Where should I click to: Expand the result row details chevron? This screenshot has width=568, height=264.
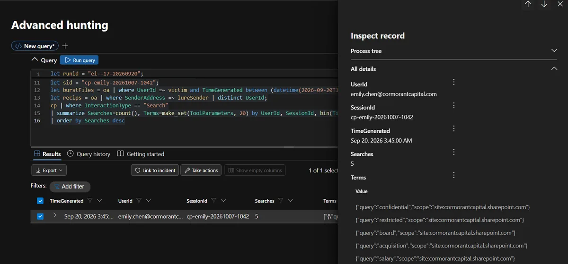54,216
